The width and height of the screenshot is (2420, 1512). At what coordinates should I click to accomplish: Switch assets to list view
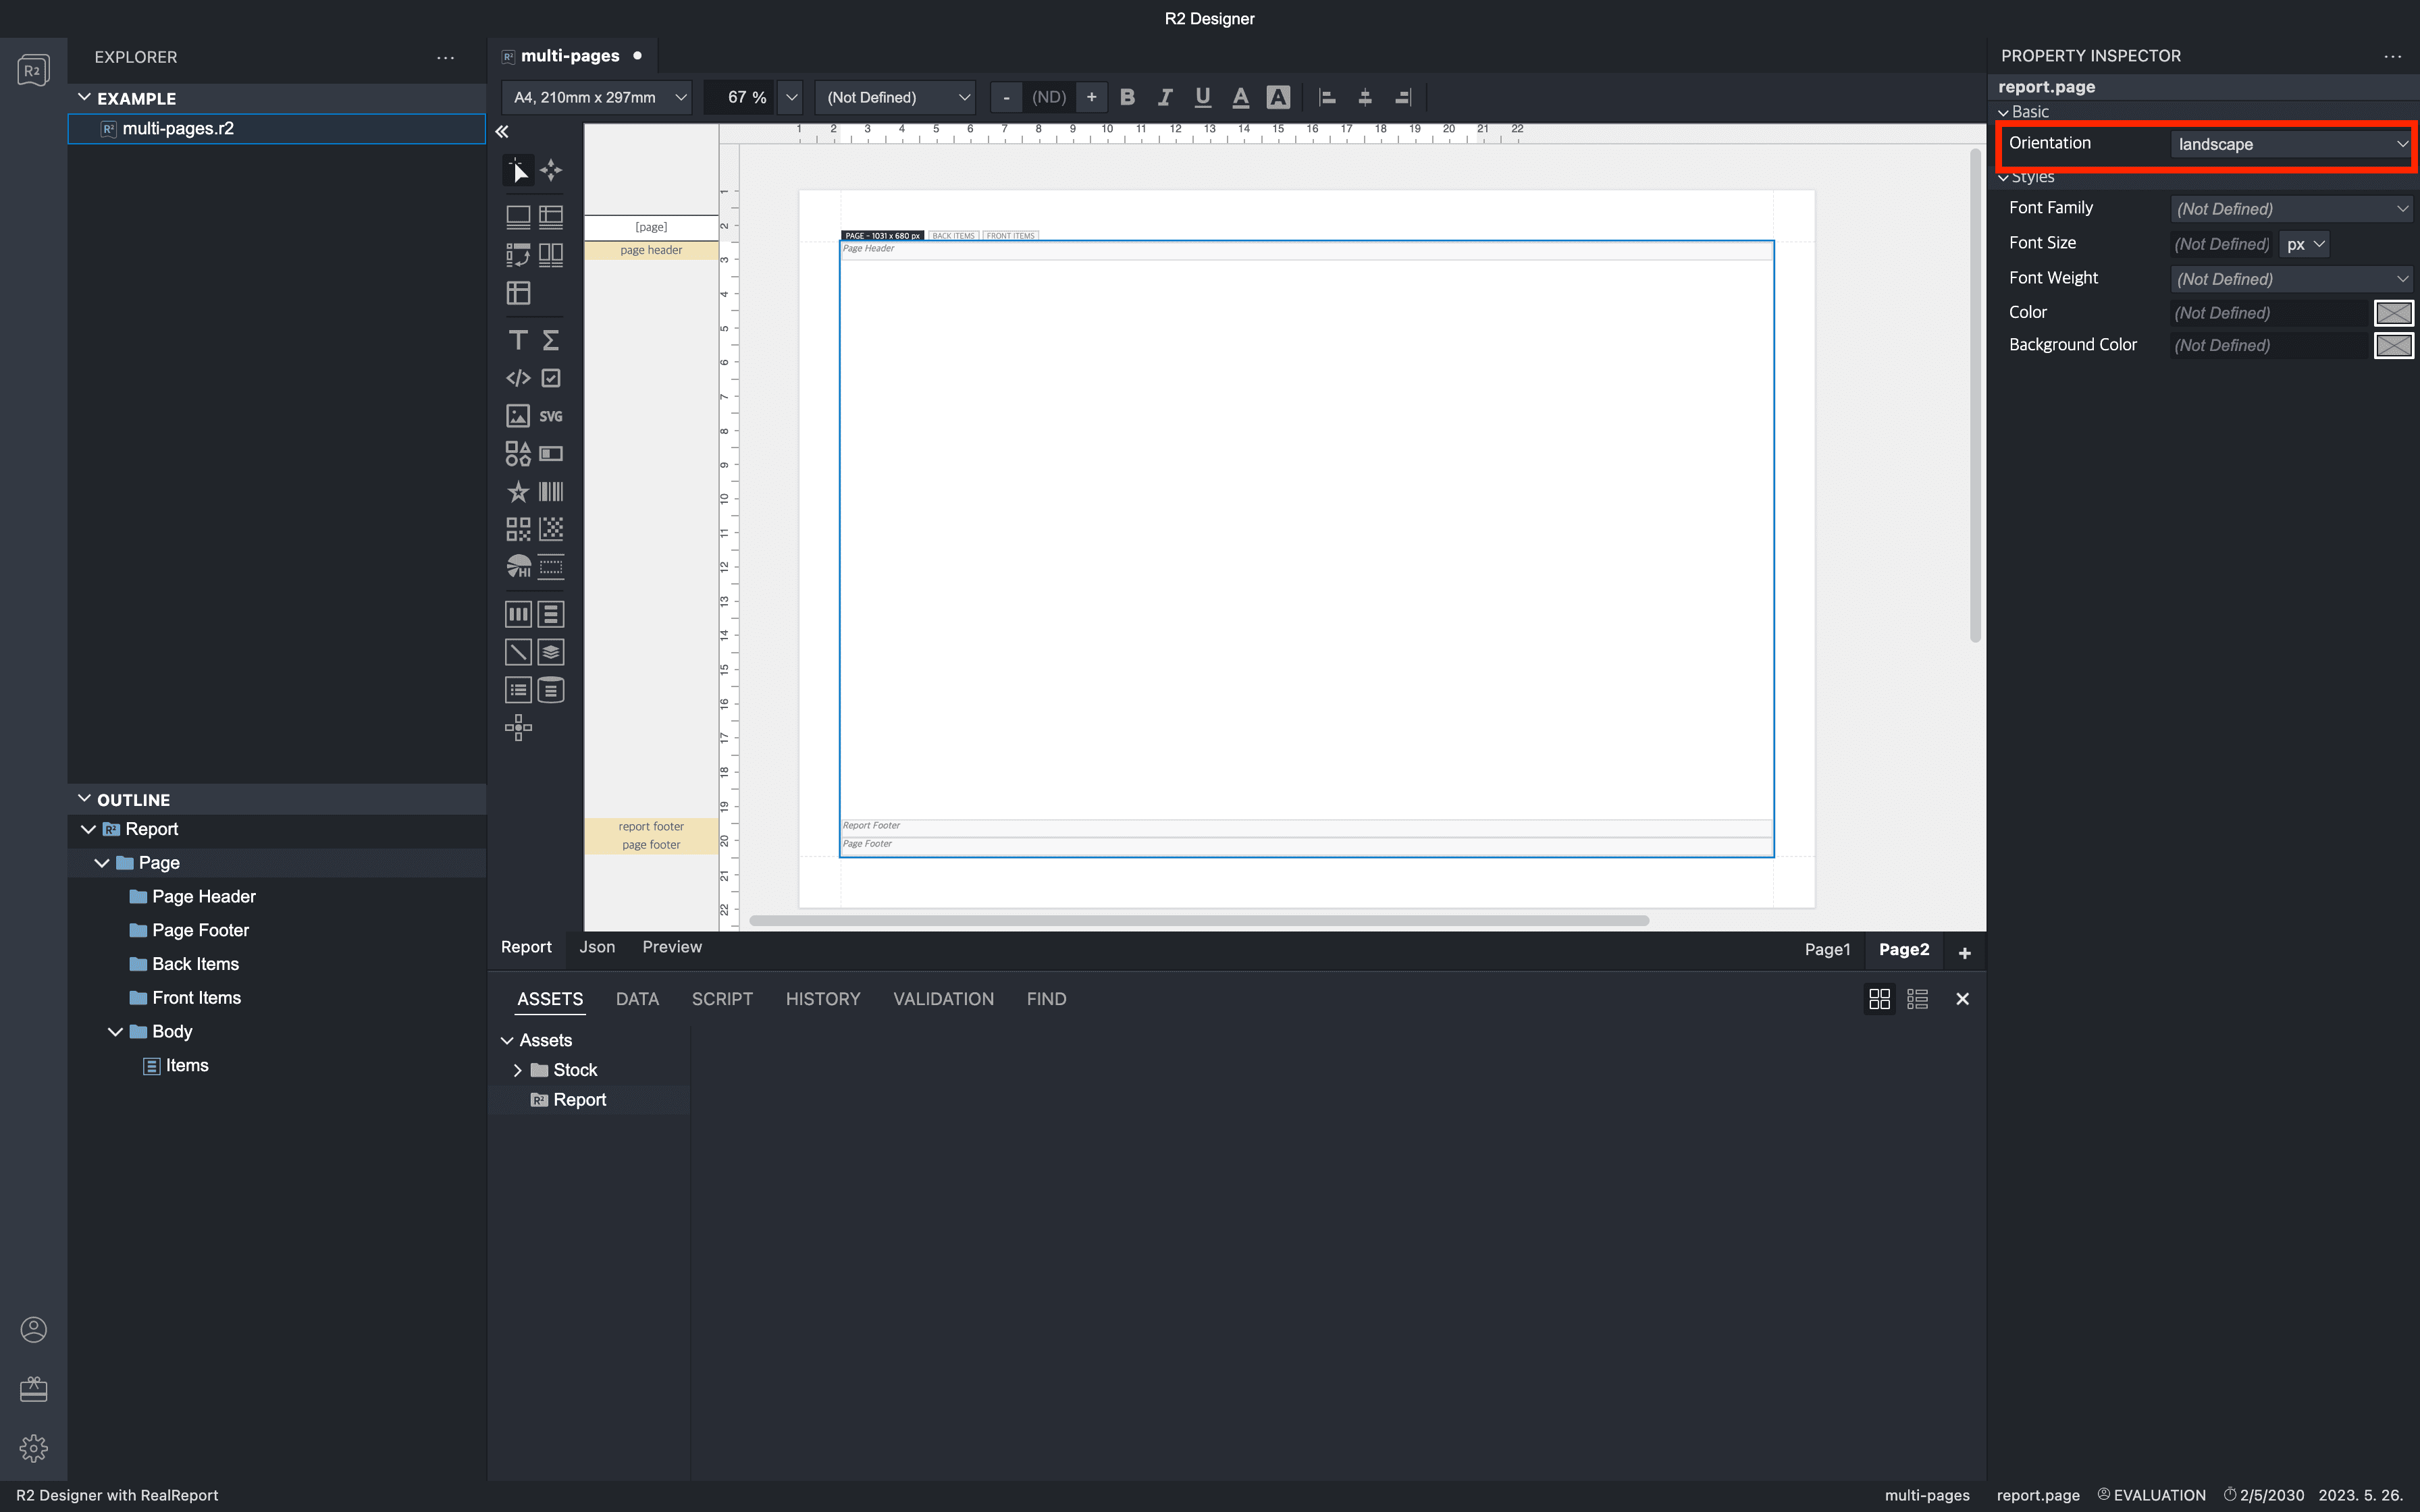[x=1917, y=999]
